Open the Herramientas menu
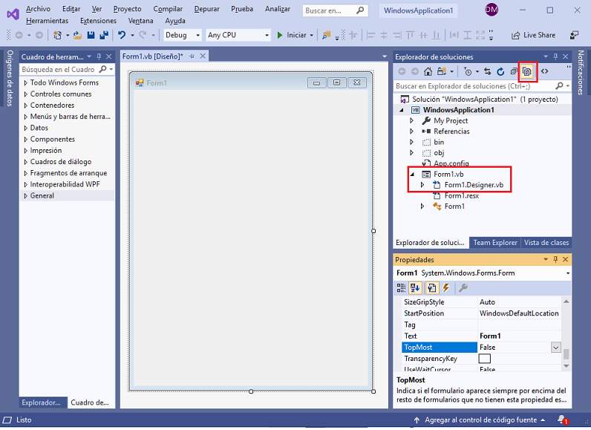 [x=47, y=21]
